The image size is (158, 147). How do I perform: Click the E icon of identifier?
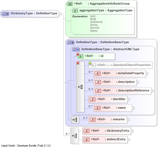click(x=92, y=100)
